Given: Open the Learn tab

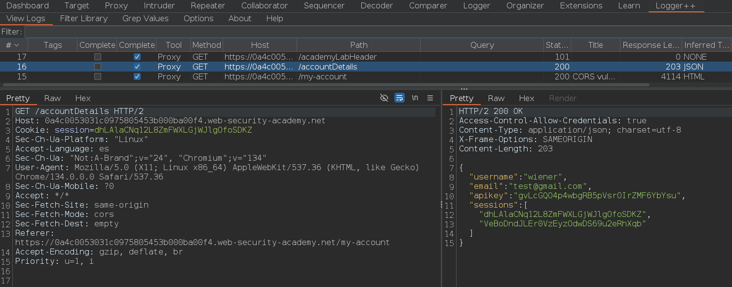Looking at the screenshot, I should point(629,6).
